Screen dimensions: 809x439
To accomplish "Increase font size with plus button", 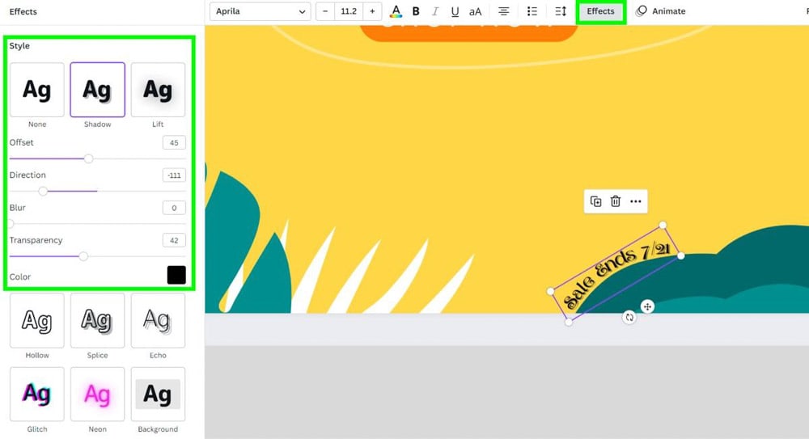I will [372, 11].
